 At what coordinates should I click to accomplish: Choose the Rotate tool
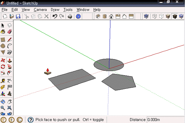(x=3, y=67)
